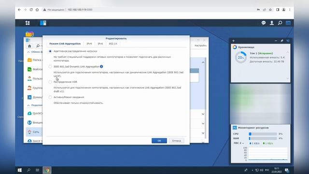
Task: Bookmark page with star icon
Action: (x=270, y=10)
